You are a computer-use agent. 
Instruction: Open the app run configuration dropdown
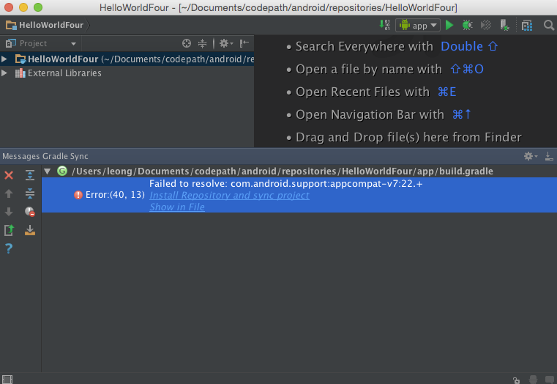coord(418,26)
